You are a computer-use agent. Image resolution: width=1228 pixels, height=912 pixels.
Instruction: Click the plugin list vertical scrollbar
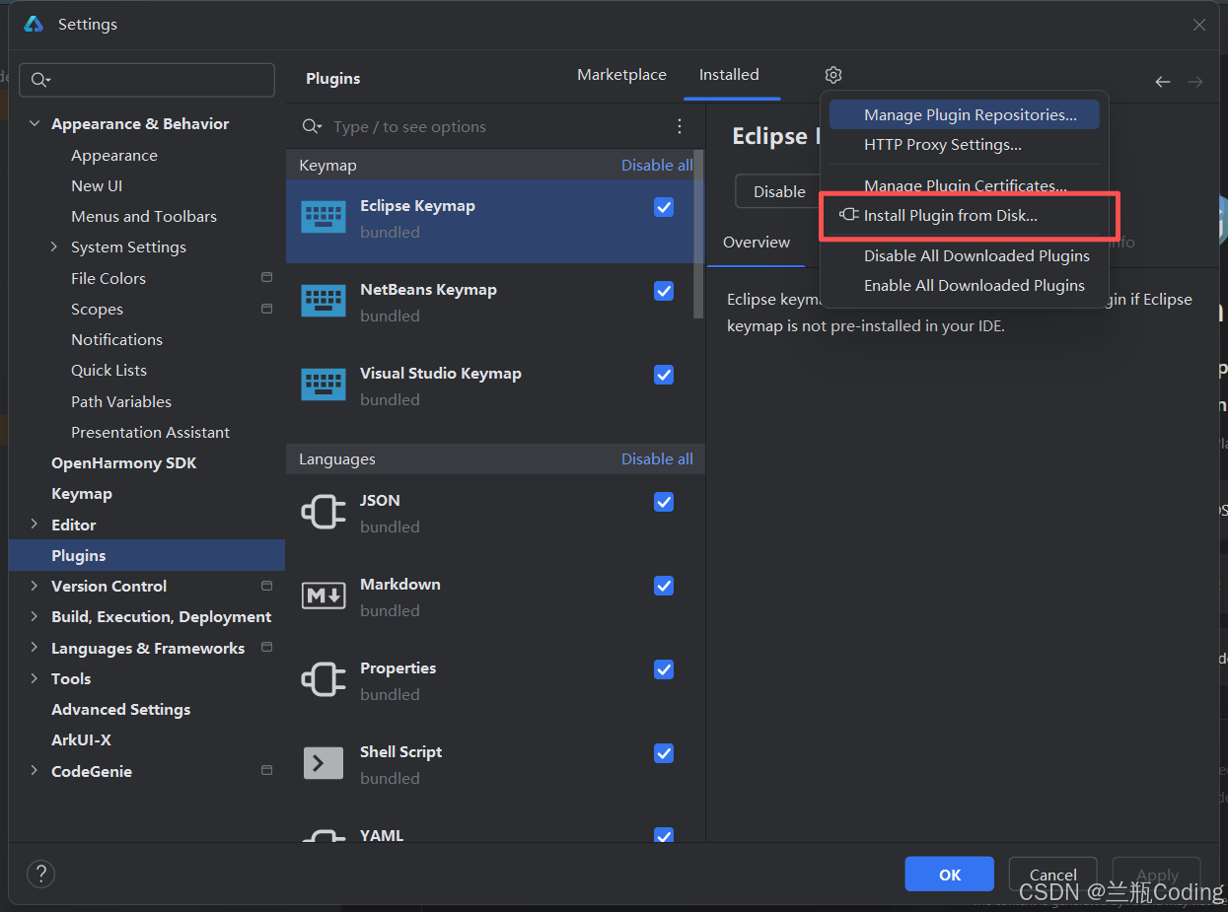(699, 234)
